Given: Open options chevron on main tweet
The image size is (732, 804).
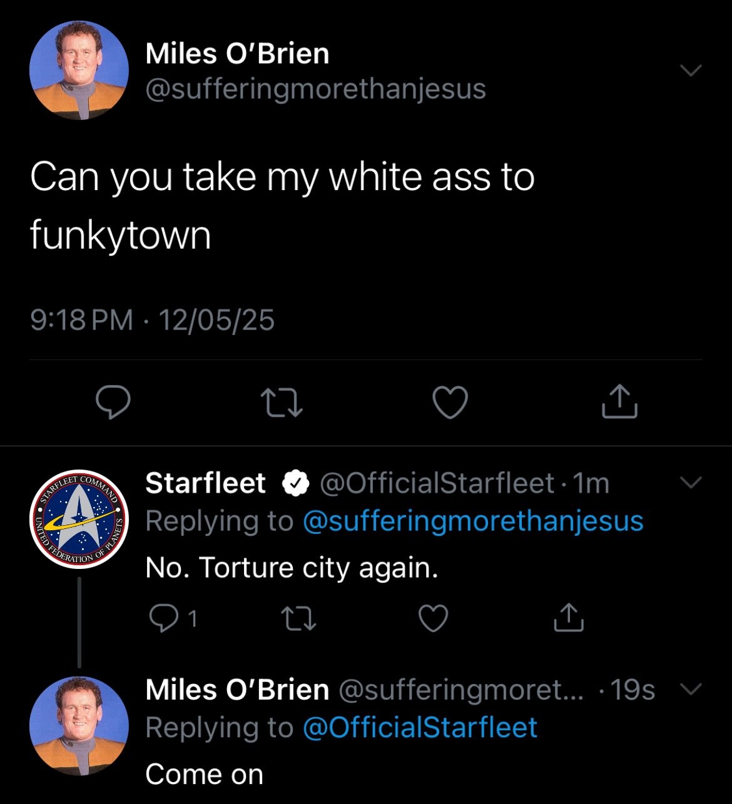Looking at the screenshot, I should (x=691, y=70).
